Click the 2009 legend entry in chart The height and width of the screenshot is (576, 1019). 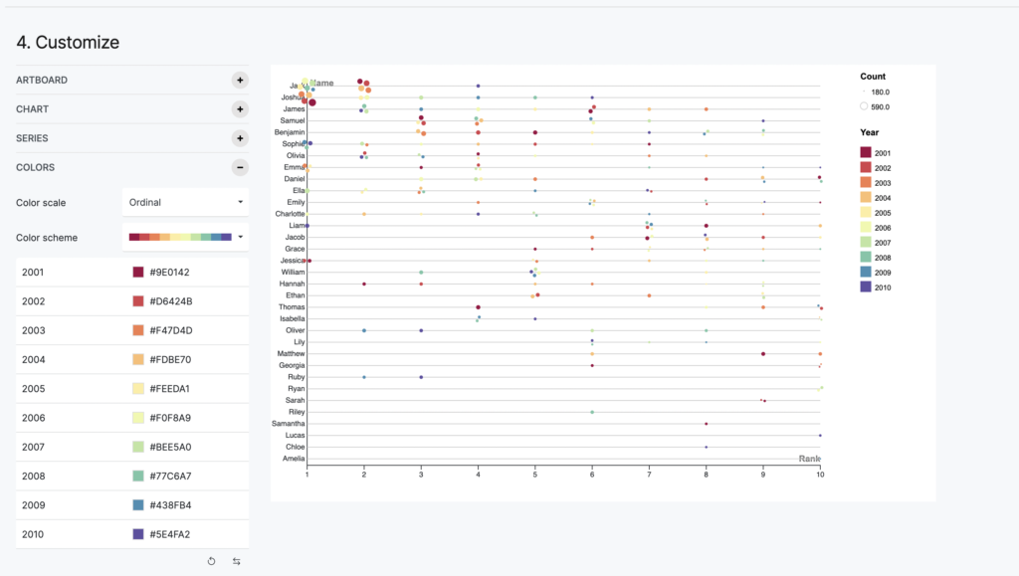point(876,273)
